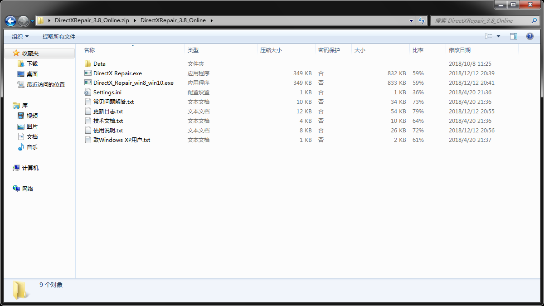Click the icon of DirectX Repair.exe
The height and width of the screenshot is (306, 544).
pos(88,73)
